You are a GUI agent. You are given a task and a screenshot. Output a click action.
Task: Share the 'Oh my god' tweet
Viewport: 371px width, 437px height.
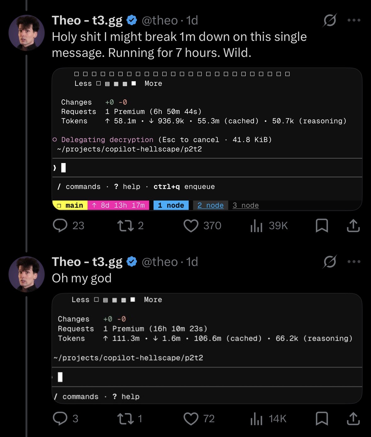click(x=353, y=418)
